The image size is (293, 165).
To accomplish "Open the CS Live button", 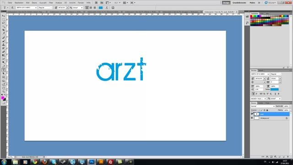I will coord(270,3).
